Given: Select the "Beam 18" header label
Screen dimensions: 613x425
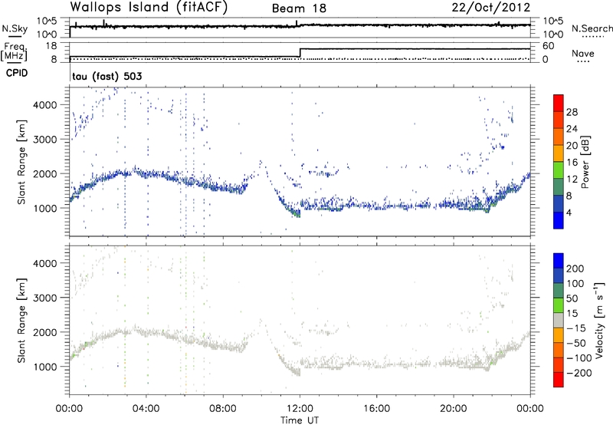Looking at the screenshot, I should click(x=299, y=8).
